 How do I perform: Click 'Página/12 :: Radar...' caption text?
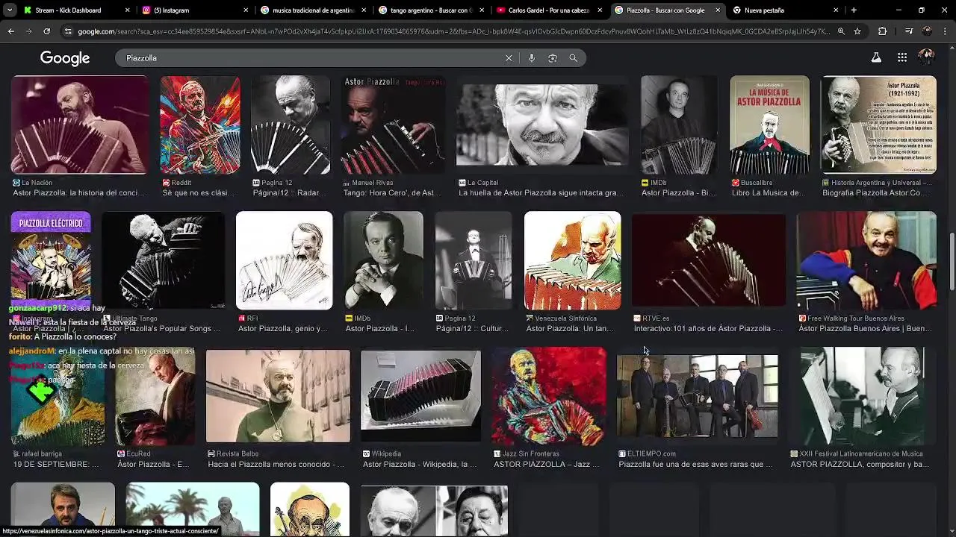click(x=289, y=192)
